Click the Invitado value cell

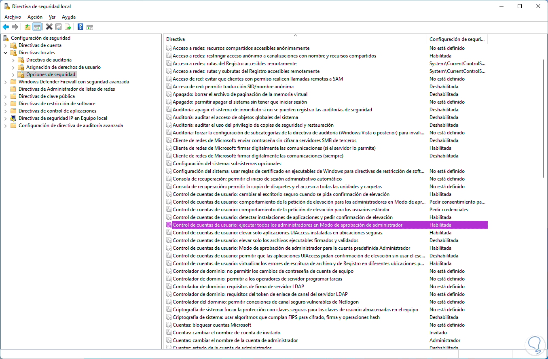pyautogui.click(x=438, y=333)
